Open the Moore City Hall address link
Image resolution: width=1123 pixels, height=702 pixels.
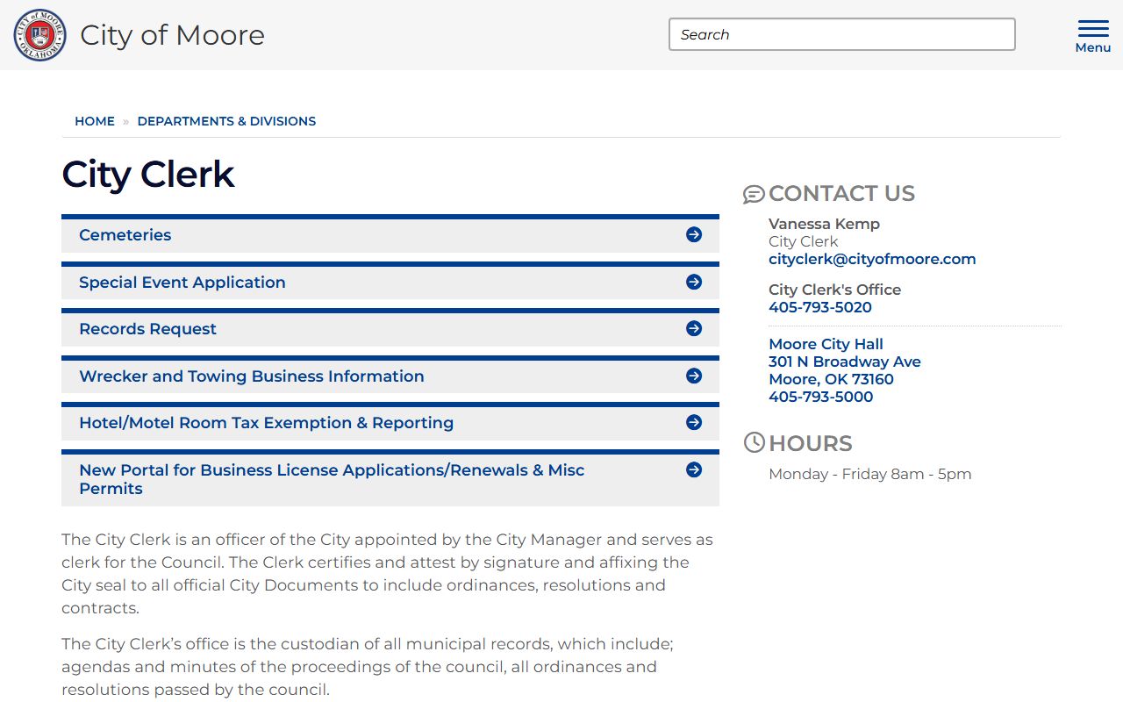[x=844, y=362]
